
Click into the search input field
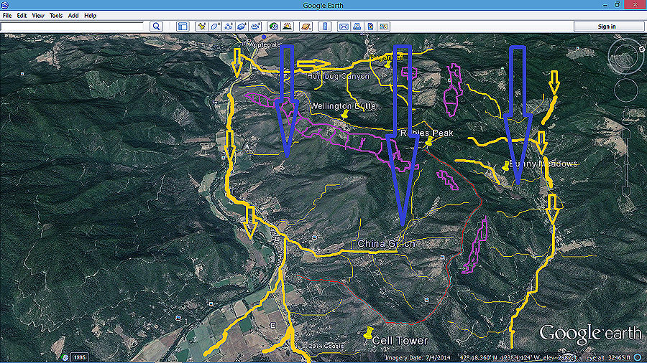click(x=72, y=27)
